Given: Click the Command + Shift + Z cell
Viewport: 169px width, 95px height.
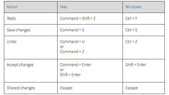Looking at the screenshot, I should [78, 18].
